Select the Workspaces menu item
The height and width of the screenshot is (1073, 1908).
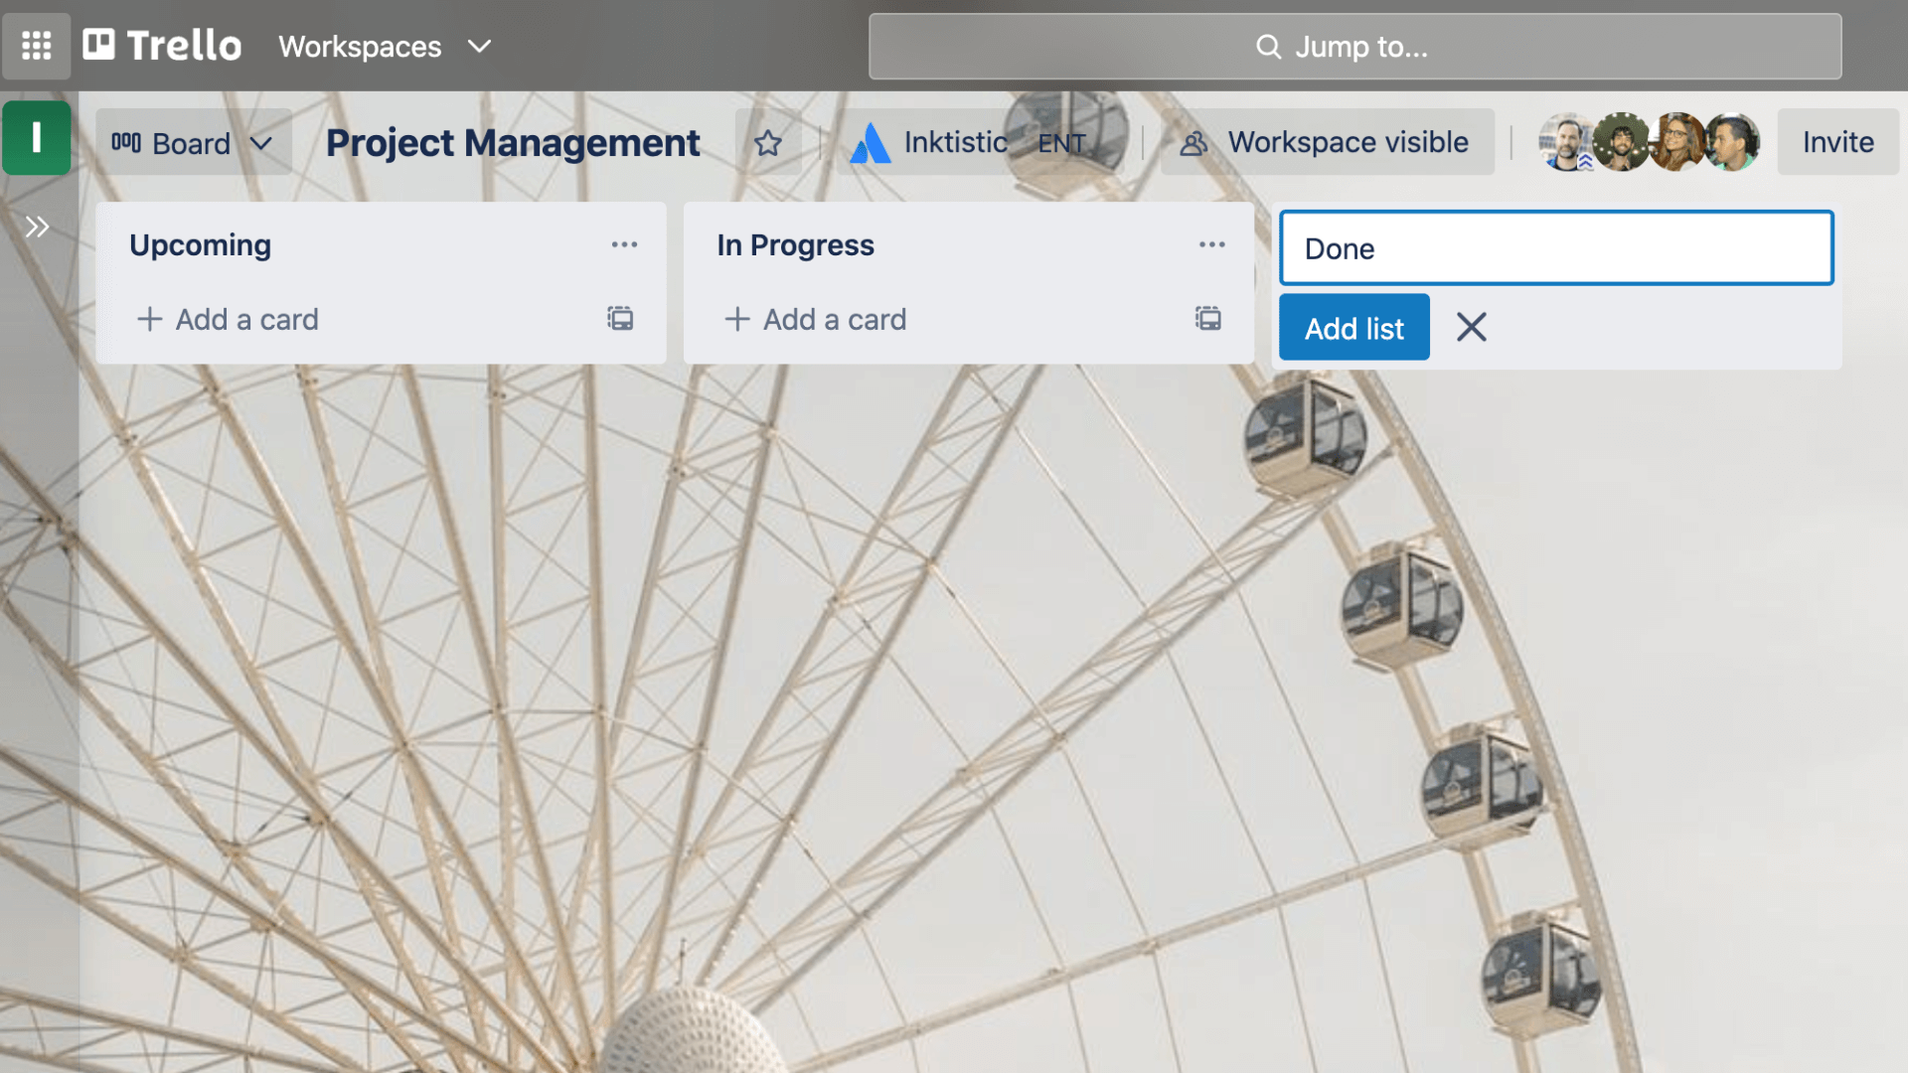click(x=384, y=46)
